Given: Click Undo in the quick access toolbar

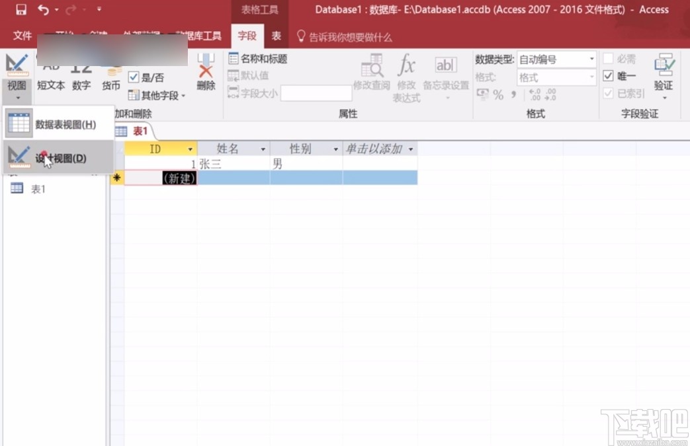Looking at the screenshot, I should [44, 9].
